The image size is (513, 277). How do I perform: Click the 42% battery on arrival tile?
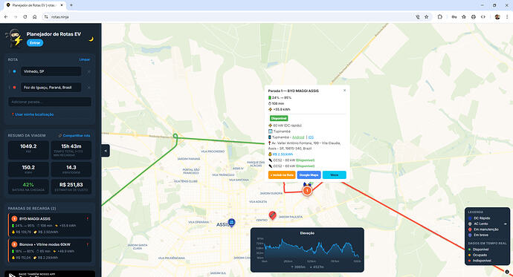[x=28, y=186]
